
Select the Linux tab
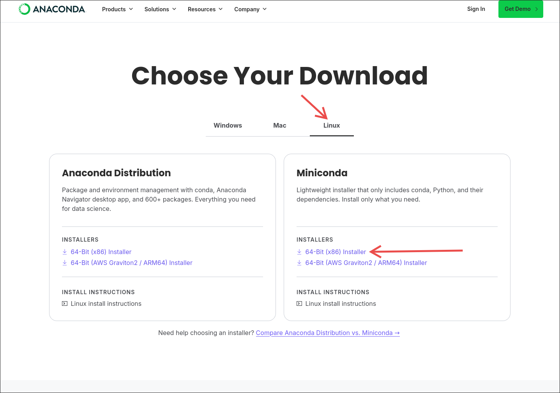pyautogui.click(x=332, y=125)
